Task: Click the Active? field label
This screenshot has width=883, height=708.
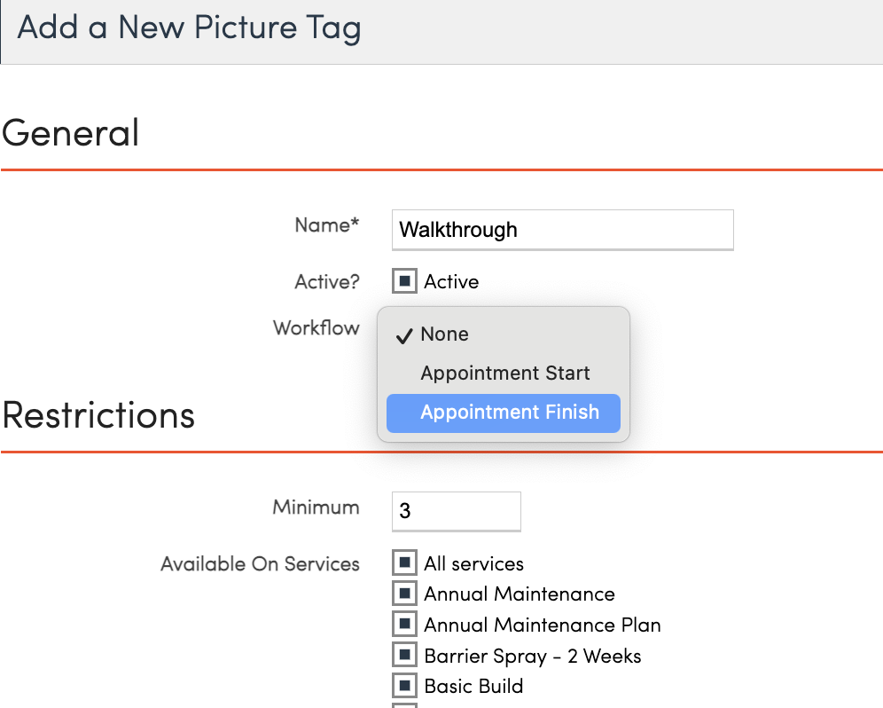Action: pyautogui.click(x=327, y=282)
